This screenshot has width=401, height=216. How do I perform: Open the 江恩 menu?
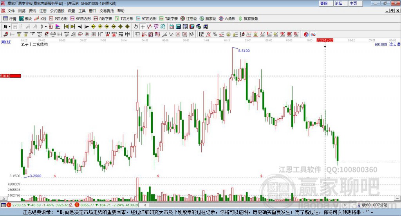[x=43, y=11]
